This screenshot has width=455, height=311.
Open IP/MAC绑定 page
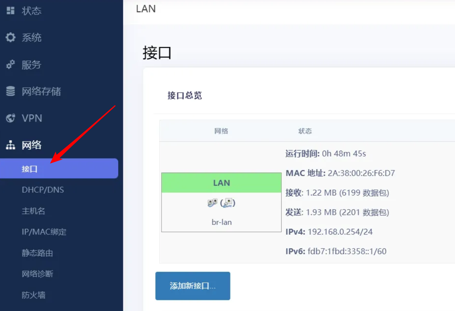(44, 232)
